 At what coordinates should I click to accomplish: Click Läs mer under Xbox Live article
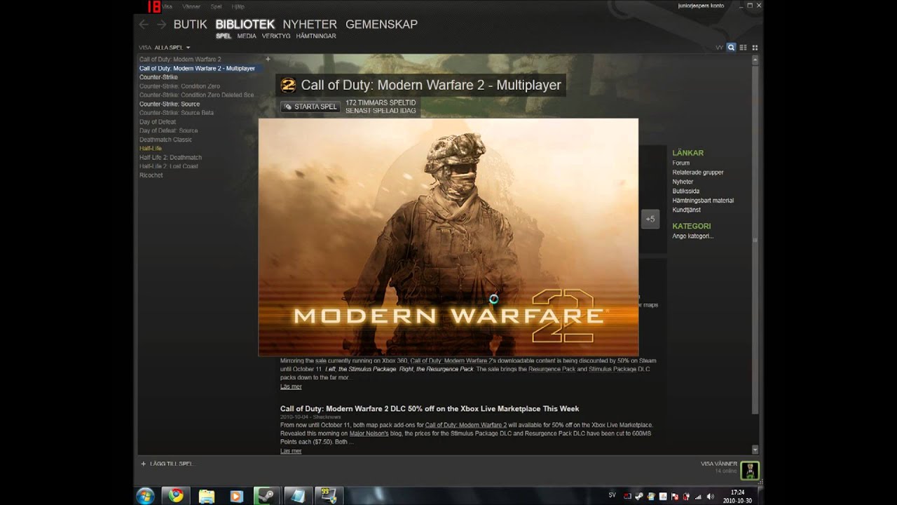pyautogui.click(x=291, y=451)
